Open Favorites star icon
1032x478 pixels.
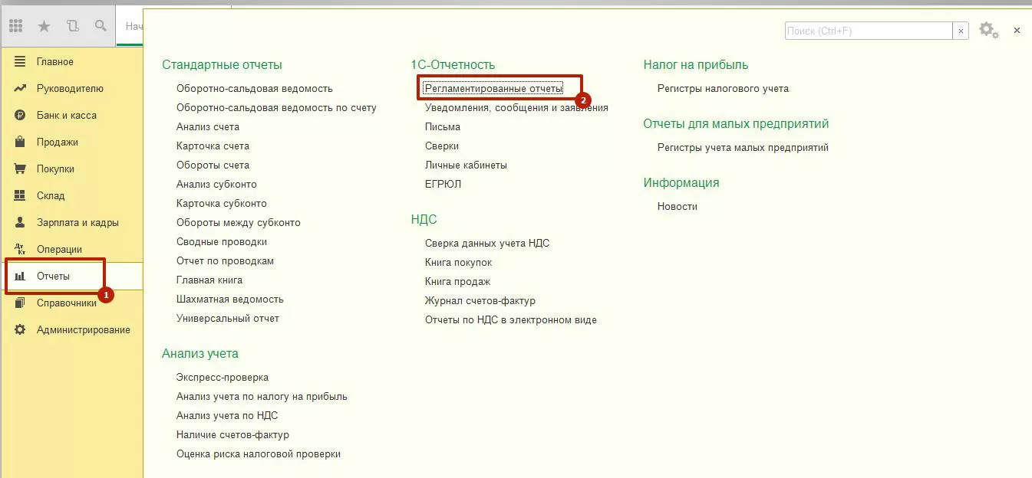[44, 26]
